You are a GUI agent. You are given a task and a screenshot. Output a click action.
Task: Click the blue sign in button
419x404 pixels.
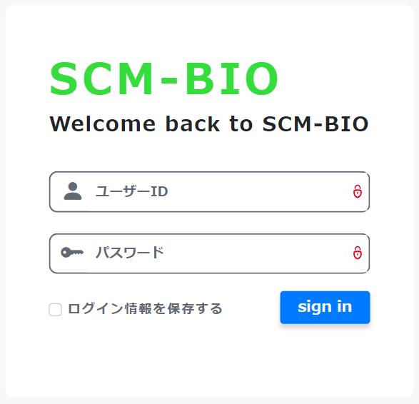tap(325, 307)
